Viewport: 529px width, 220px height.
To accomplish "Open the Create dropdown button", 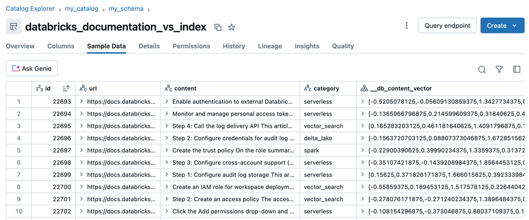I will click(x=503, y=25).
